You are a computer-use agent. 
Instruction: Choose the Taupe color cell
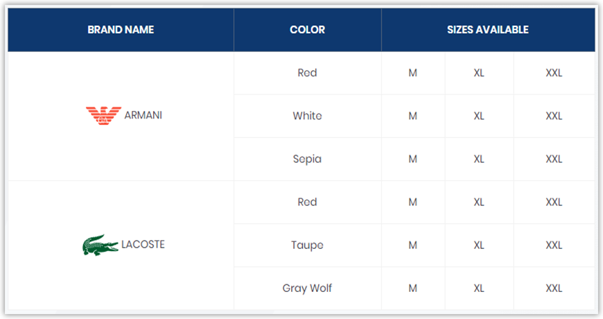coord(307,245)
